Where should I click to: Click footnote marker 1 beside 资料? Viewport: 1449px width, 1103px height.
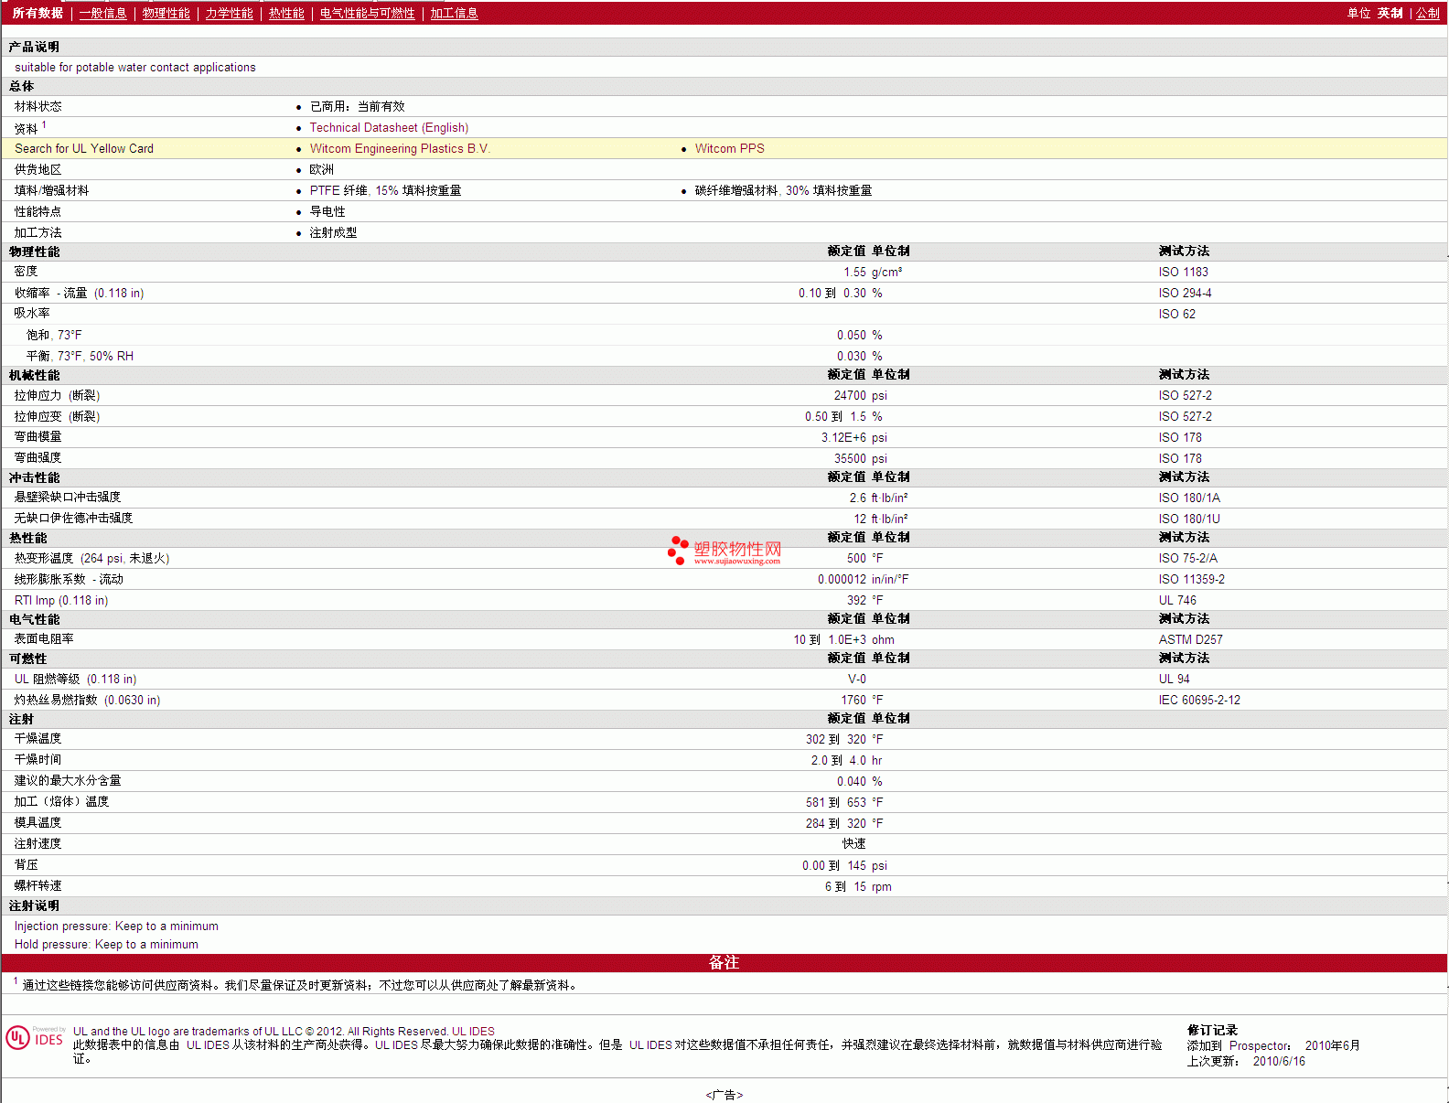click(44, 125)
